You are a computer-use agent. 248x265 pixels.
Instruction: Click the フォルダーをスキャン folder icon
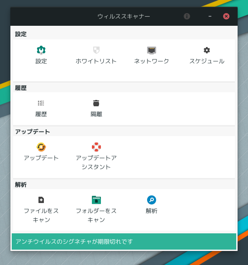[x=96, y=200]
